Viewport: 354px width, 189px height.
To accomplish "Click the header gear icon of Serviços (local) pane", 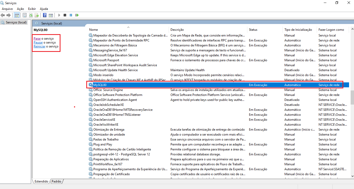I will (x=37, y=23).
